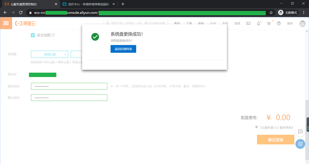Open Chrome's three-dot menu
Viewport: 309px width, 164px height.
click(x=304, y=13)
